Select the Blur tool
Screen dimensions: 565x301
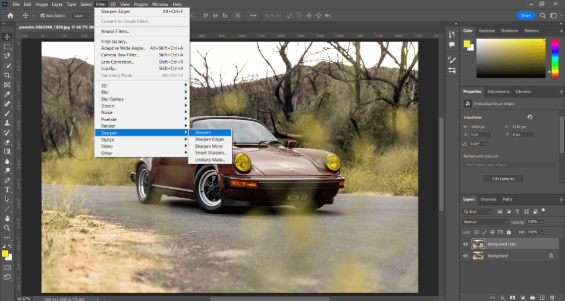7,161
